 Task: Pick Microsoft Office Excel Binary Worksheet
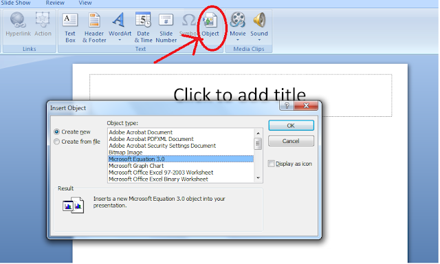click(x=181, y=179)
